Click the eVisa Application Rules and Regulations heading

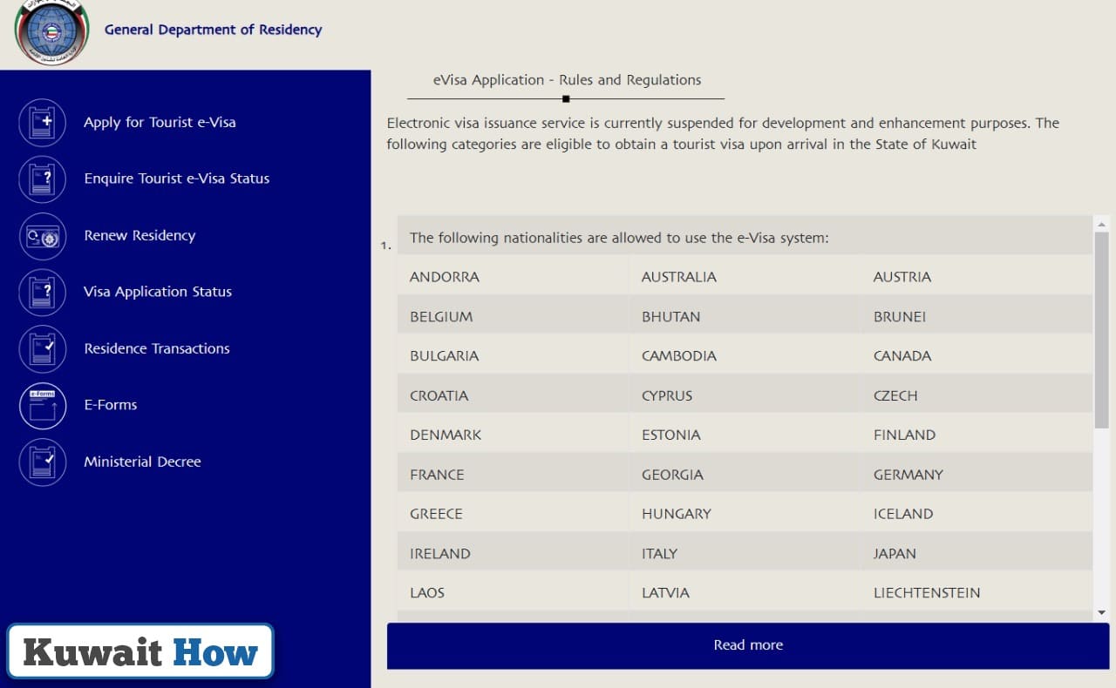tap(567, 79)
